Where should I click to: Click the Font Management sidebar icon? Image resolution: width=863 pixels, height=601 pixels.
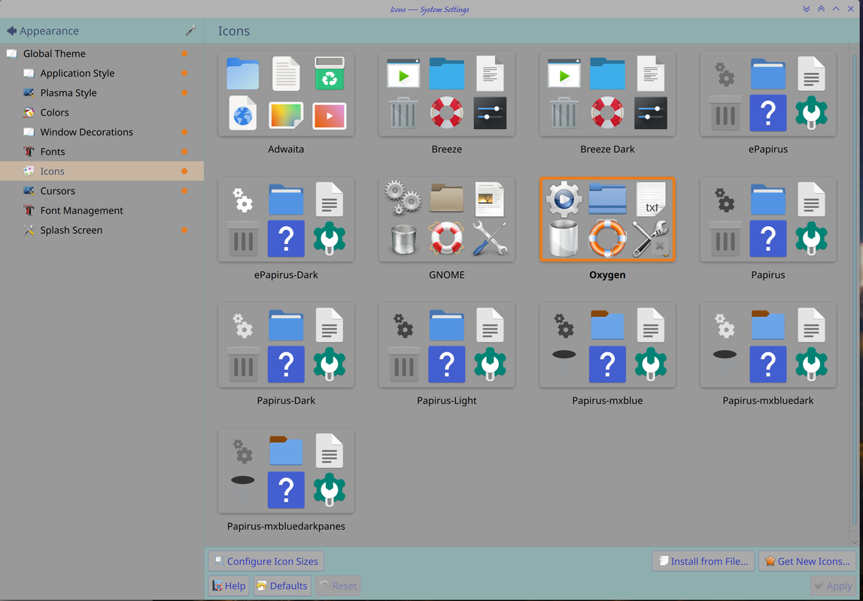[29, 210]
